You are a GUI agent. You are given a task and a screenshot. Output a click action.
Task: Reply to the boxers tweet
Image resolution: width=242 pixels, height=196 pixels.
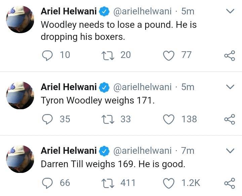pyautogui.click(x=47, y=55)
